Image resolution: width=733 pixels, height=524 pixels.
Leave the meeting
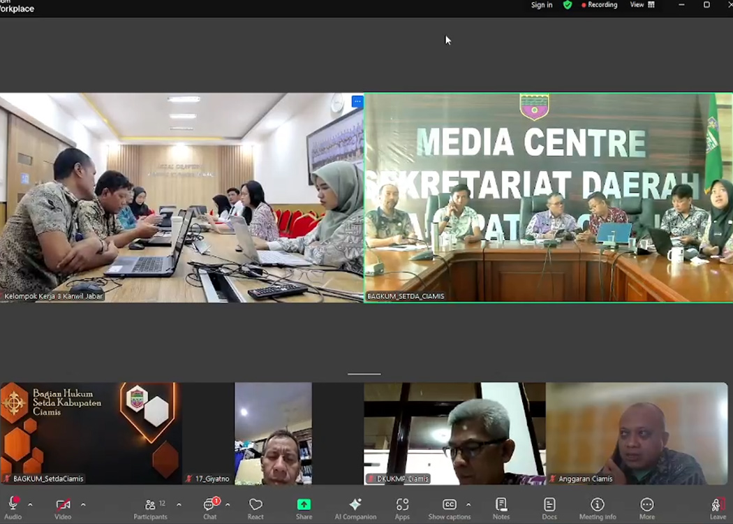717,508
